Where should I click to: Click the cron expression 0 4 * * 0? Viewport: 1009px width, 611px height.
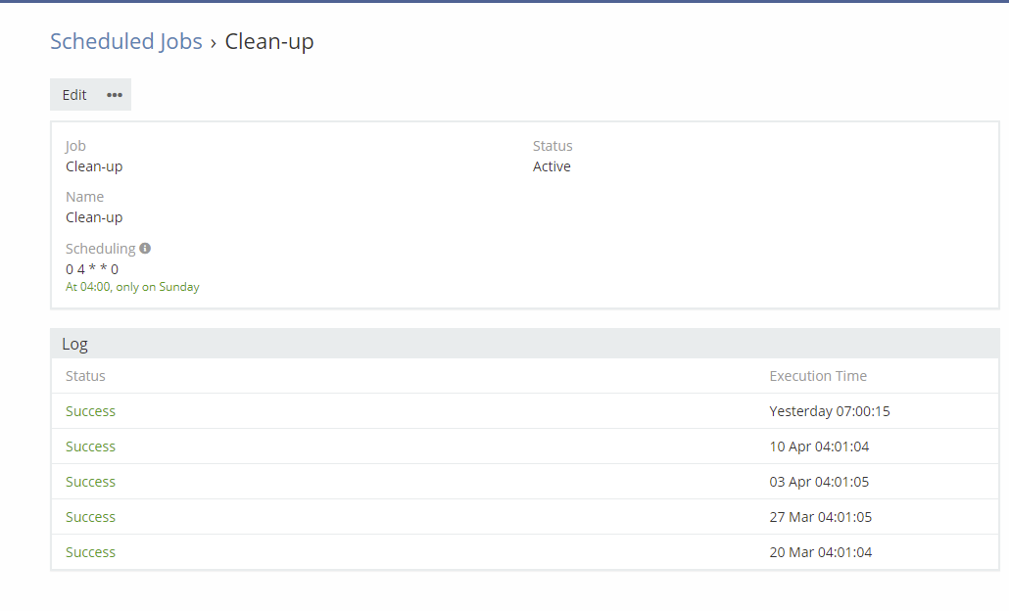point(92,269)
